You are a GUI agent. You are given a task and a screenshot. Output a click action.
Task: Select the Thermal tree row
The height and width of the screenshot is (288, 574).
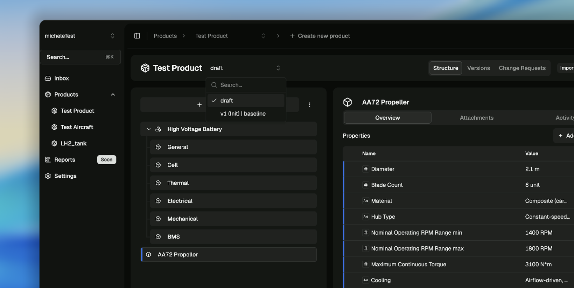[233, 183]
